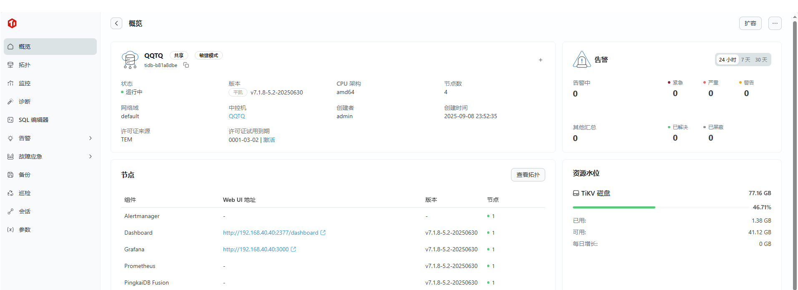Copy the cluster ID tidb-b81a8dbe
Viewport: 798px width, 290px height.
[x=186, y=65]
